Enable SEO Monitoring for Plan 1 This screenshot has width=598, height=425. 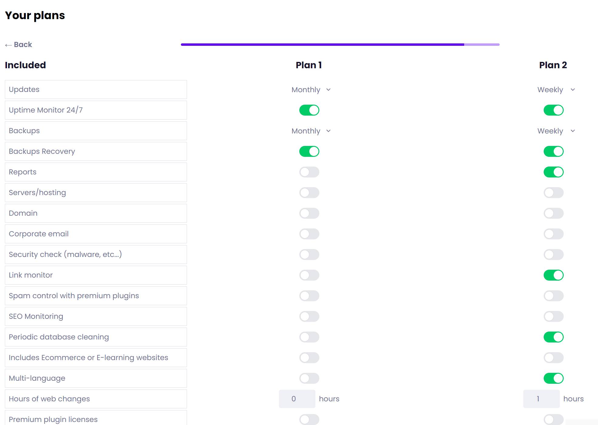(x=309, y=316)
